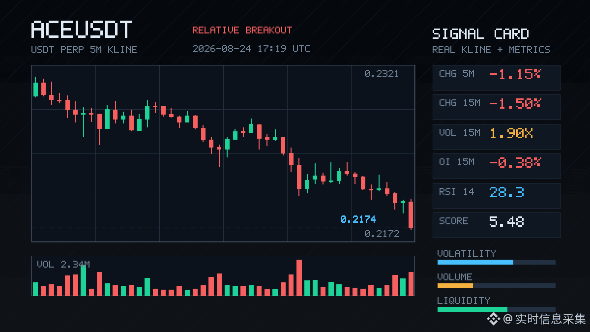The height and width of the screenshot is (332, 590).
Task: Click the OI 15M metric label
Action: pyautogui.click(x=457, y=162)
